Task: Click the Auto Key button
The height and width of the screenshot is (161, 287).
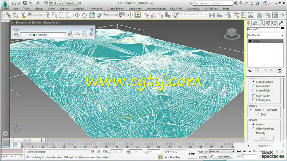Action: click(203, 152)
